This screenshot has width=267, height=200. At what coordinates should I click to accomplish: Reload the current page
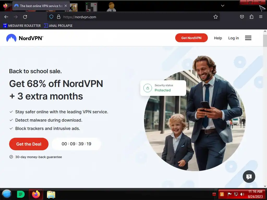(x=25, y=17)
